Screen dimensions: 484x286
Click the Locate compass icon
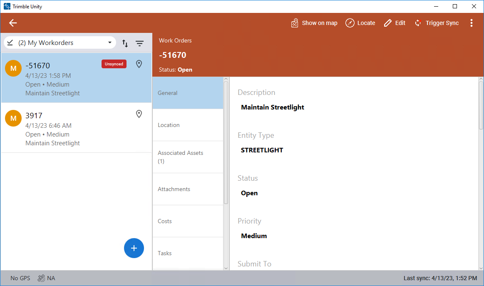350,23
